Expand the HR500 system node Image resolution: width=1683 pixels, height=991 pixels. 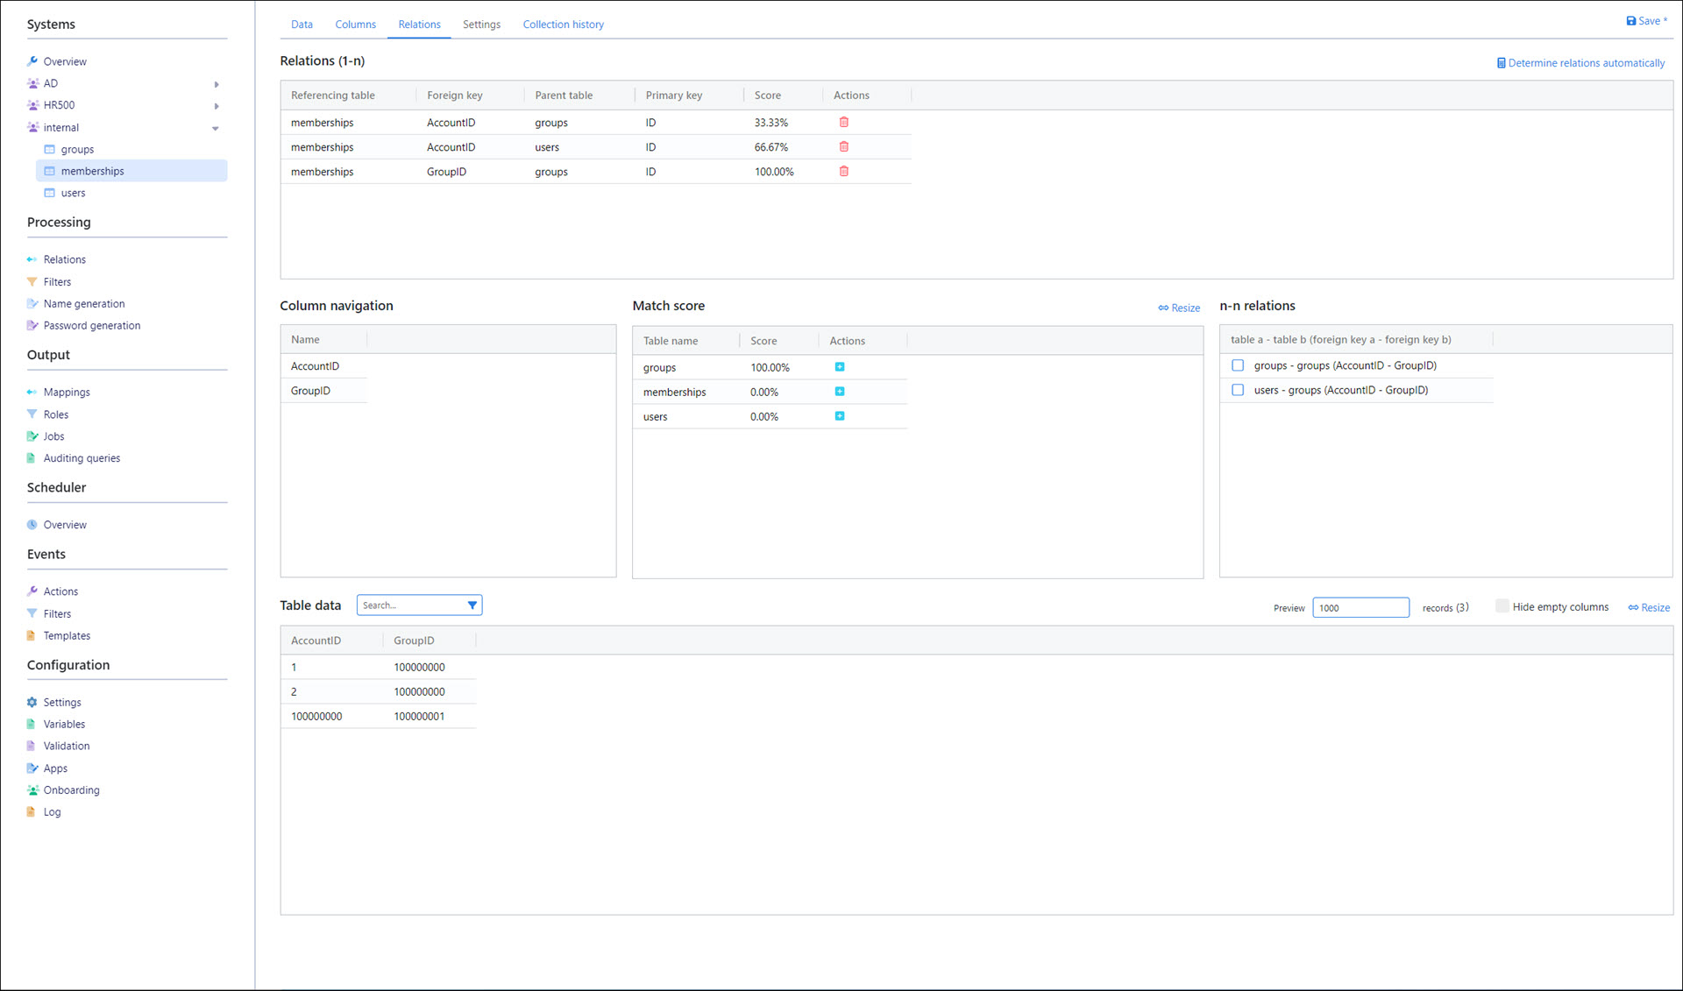click(217, 106)
